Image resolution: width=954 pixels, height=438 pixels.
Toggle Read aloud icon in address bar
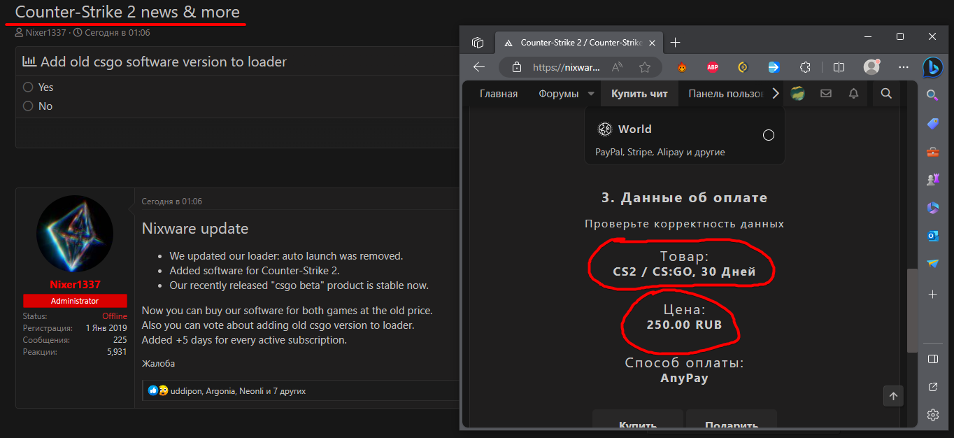[618, 67]
